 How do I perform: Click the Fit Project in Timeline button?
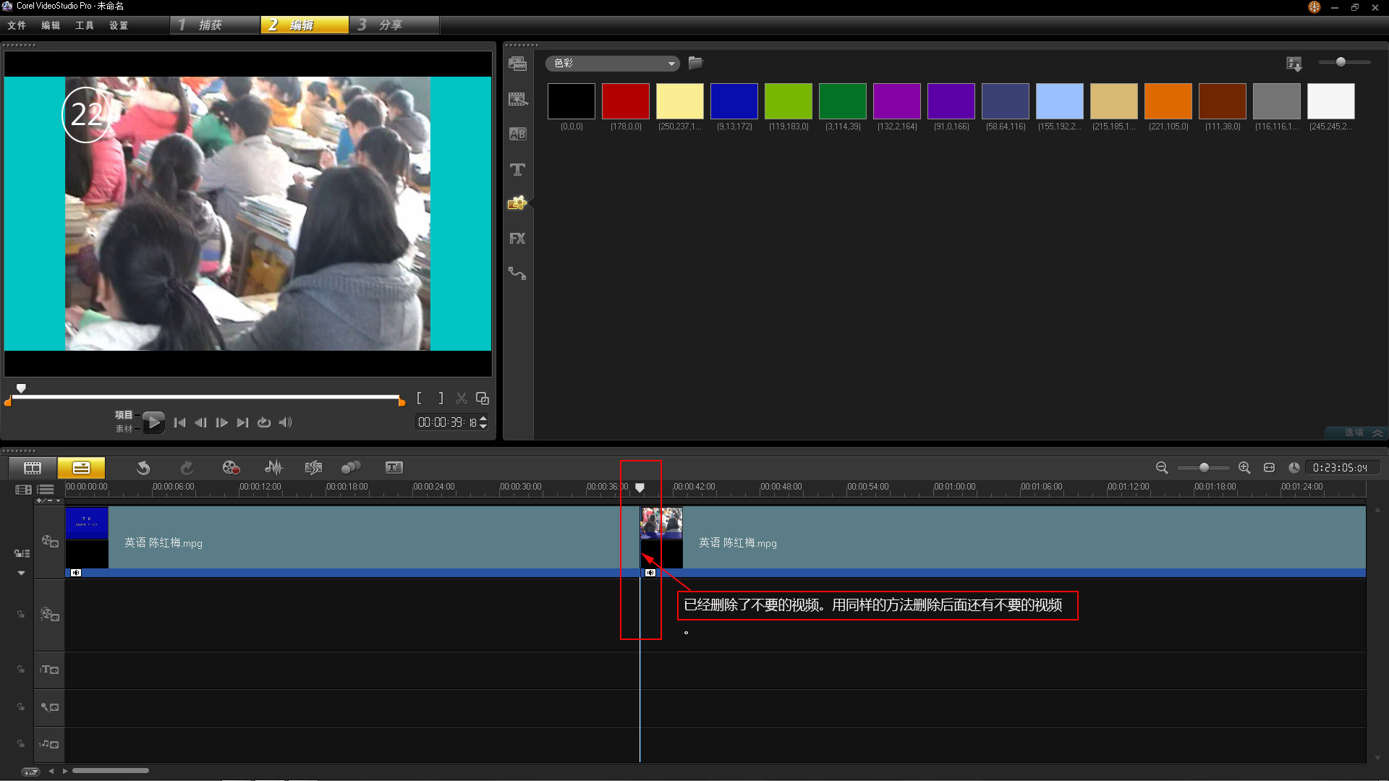1269,468
